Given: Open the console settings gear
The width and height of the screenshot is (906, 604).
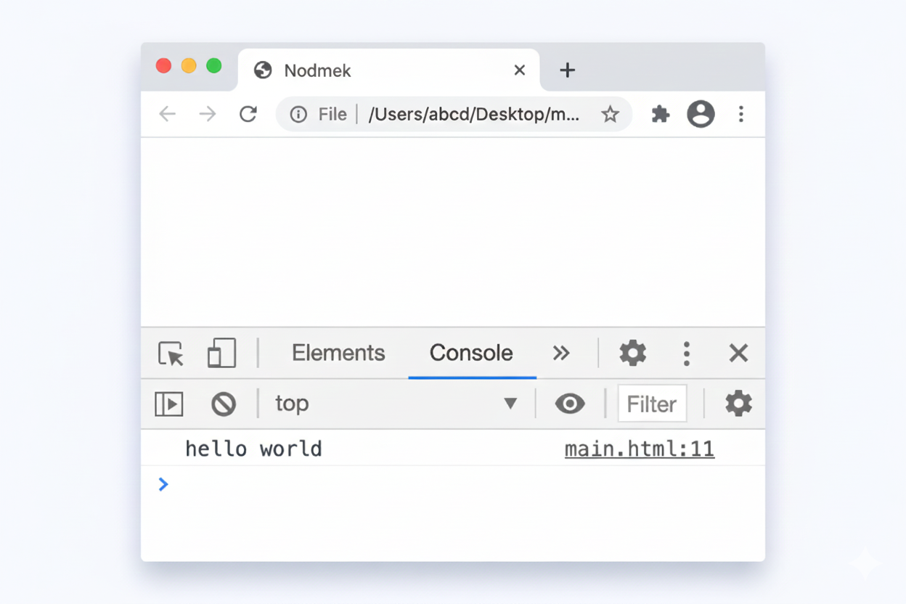Looking at the screenshot, I should click(x=738, y=404).
